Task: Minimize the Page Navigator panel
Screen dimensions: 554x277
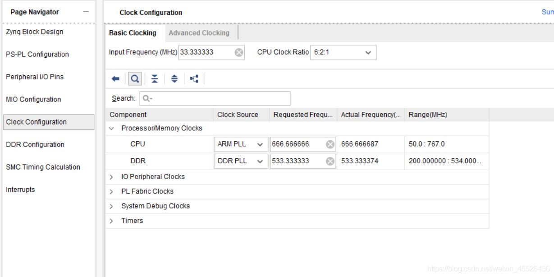Action: 86,12
